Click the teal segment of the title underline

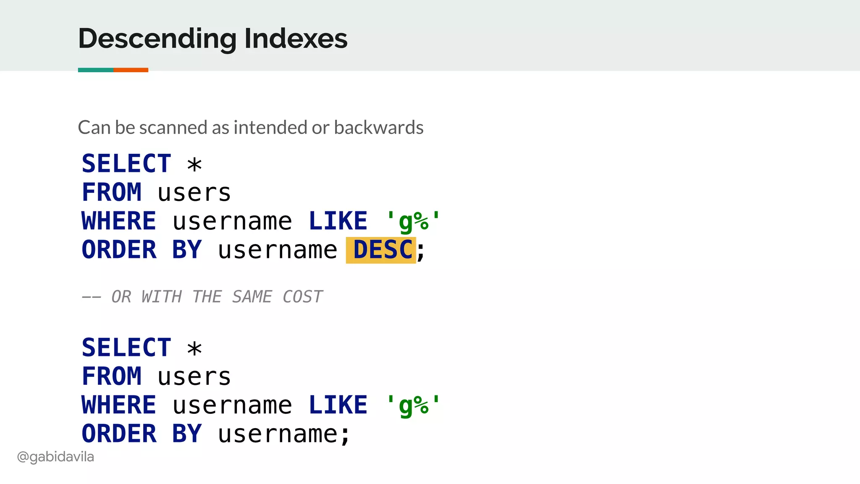[95, 70]
